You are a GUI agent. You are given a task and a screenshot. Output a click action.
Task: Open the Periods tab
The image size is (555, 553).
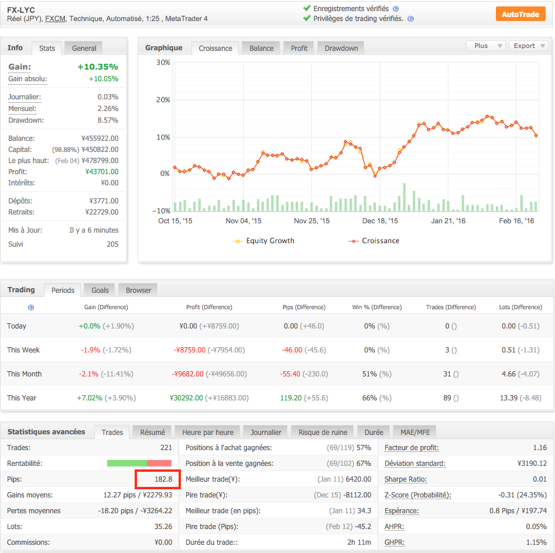tap(63, 290)
